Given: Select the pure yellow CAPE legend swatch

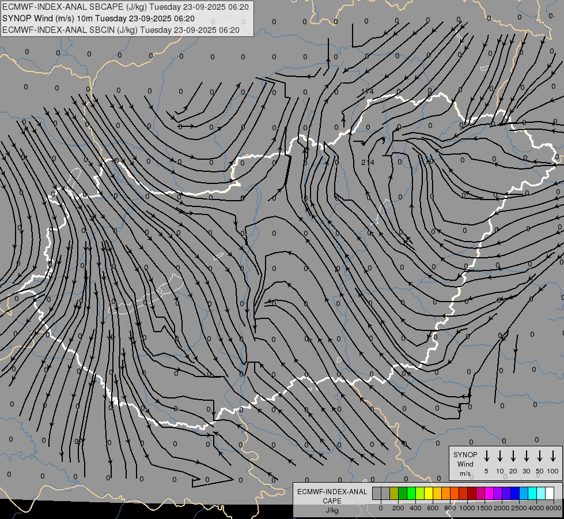Looking at the screenshot, I should coord(429,493).
